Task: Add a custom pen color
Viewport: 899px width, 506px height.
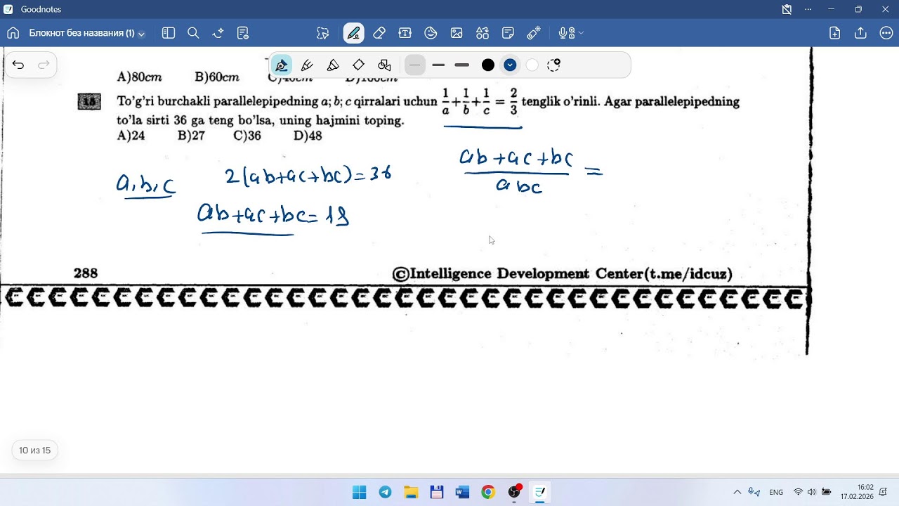Action: (554, 65)
